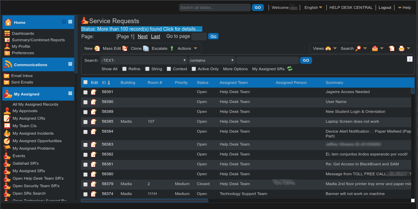The image size is (418, 209).
Task: Toggle the String checkbox
Action: click(x=147, y=69)
